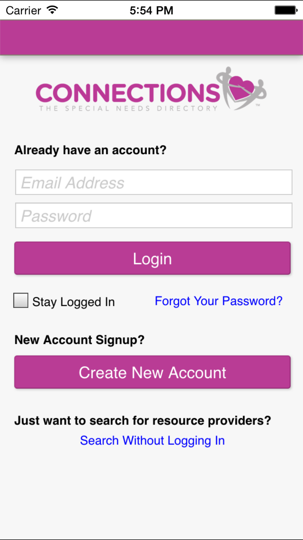Tap Create New Account button
The width and height of the screenshot is (303, 540).
coord(152,372)
